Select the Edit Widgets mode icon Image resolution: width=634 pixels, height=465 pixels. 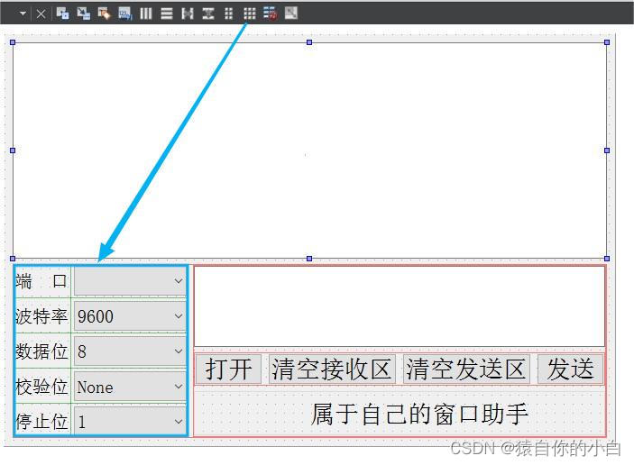point(62,14)
